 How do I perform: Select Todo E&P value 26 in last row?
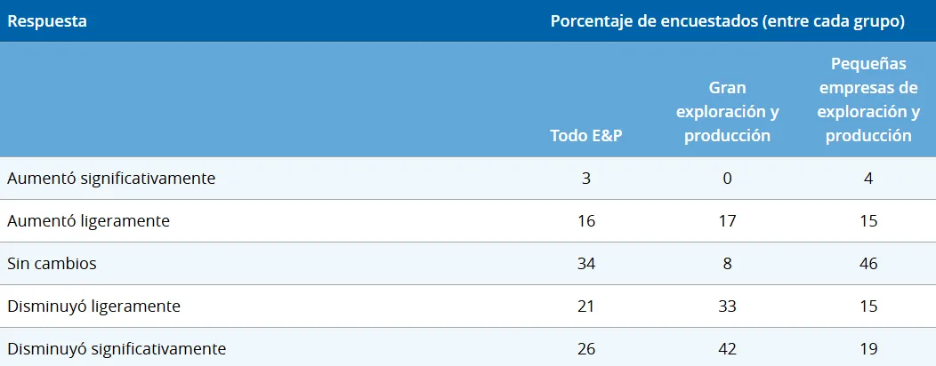click(585, 349)
